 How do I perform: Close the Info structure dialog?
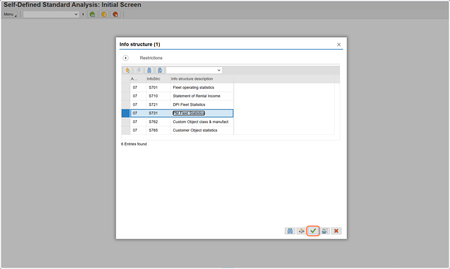(339, 45)
